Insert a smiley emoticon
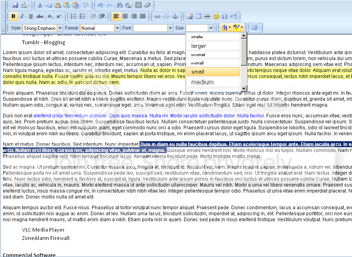Viewport: 352px width, 257px height. point(216,16)
